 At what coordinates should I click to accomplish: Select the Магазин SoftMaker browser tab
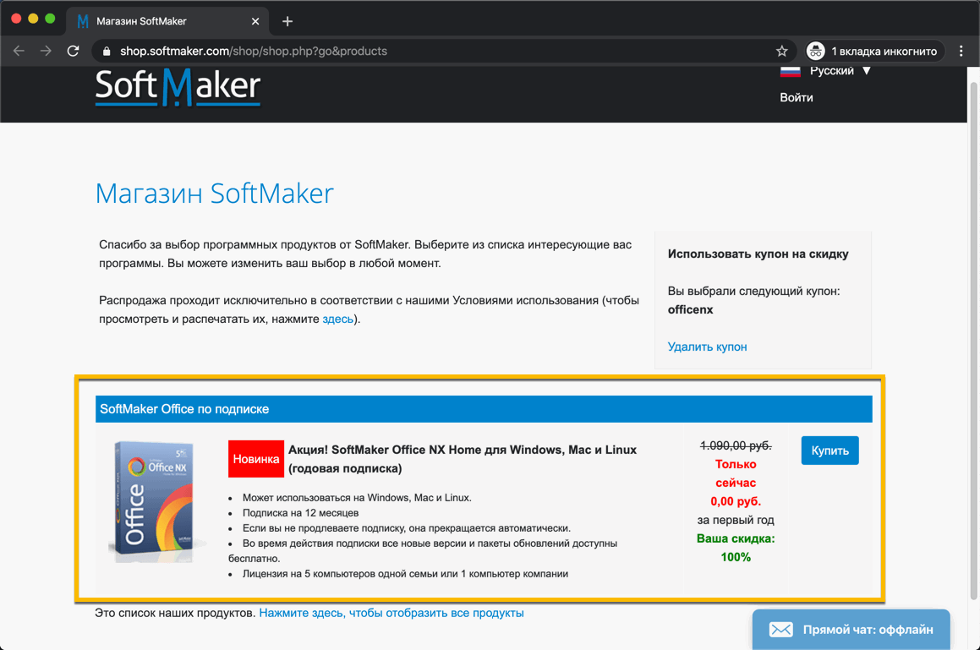coord(167,21)
